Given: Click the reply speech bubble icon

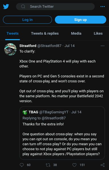Looking at the screenshot, I should [22, 165].
